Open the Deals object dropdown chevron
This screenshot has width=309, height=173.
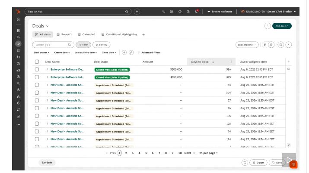[47, 26]
